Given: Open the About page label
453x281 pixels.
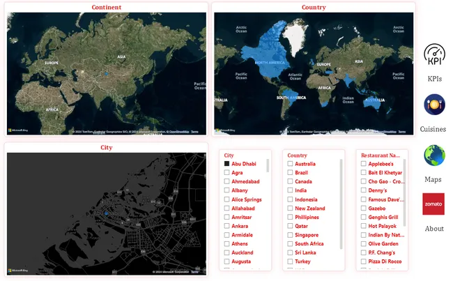Looking at the screenshot, I should [x=434, y=229].
